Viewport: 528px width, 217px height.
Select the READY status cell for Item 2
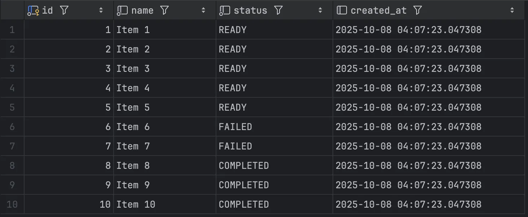pos(233,49)
